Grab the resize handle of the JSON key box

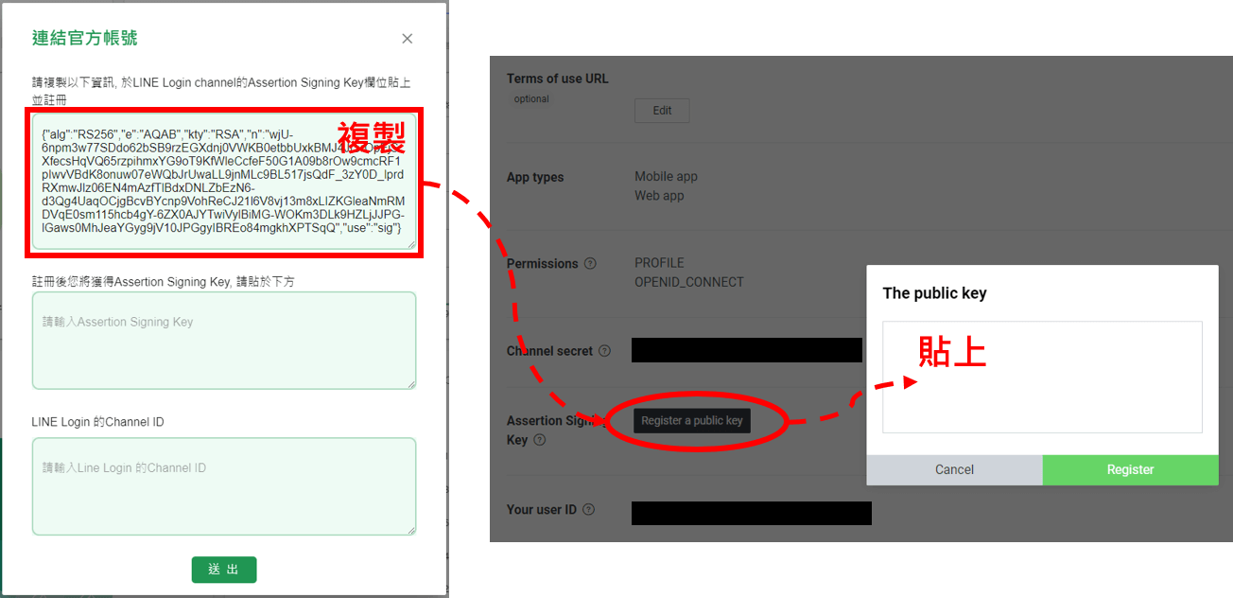411,245
